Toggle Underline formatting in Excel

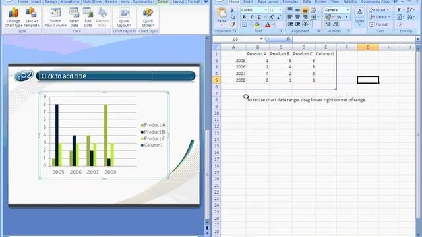pyautogui.click(x=259, y=17)
